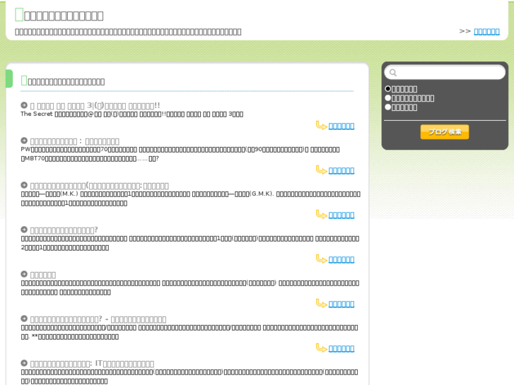Open the entry title above the "PW" snippet

coord(75,141)
